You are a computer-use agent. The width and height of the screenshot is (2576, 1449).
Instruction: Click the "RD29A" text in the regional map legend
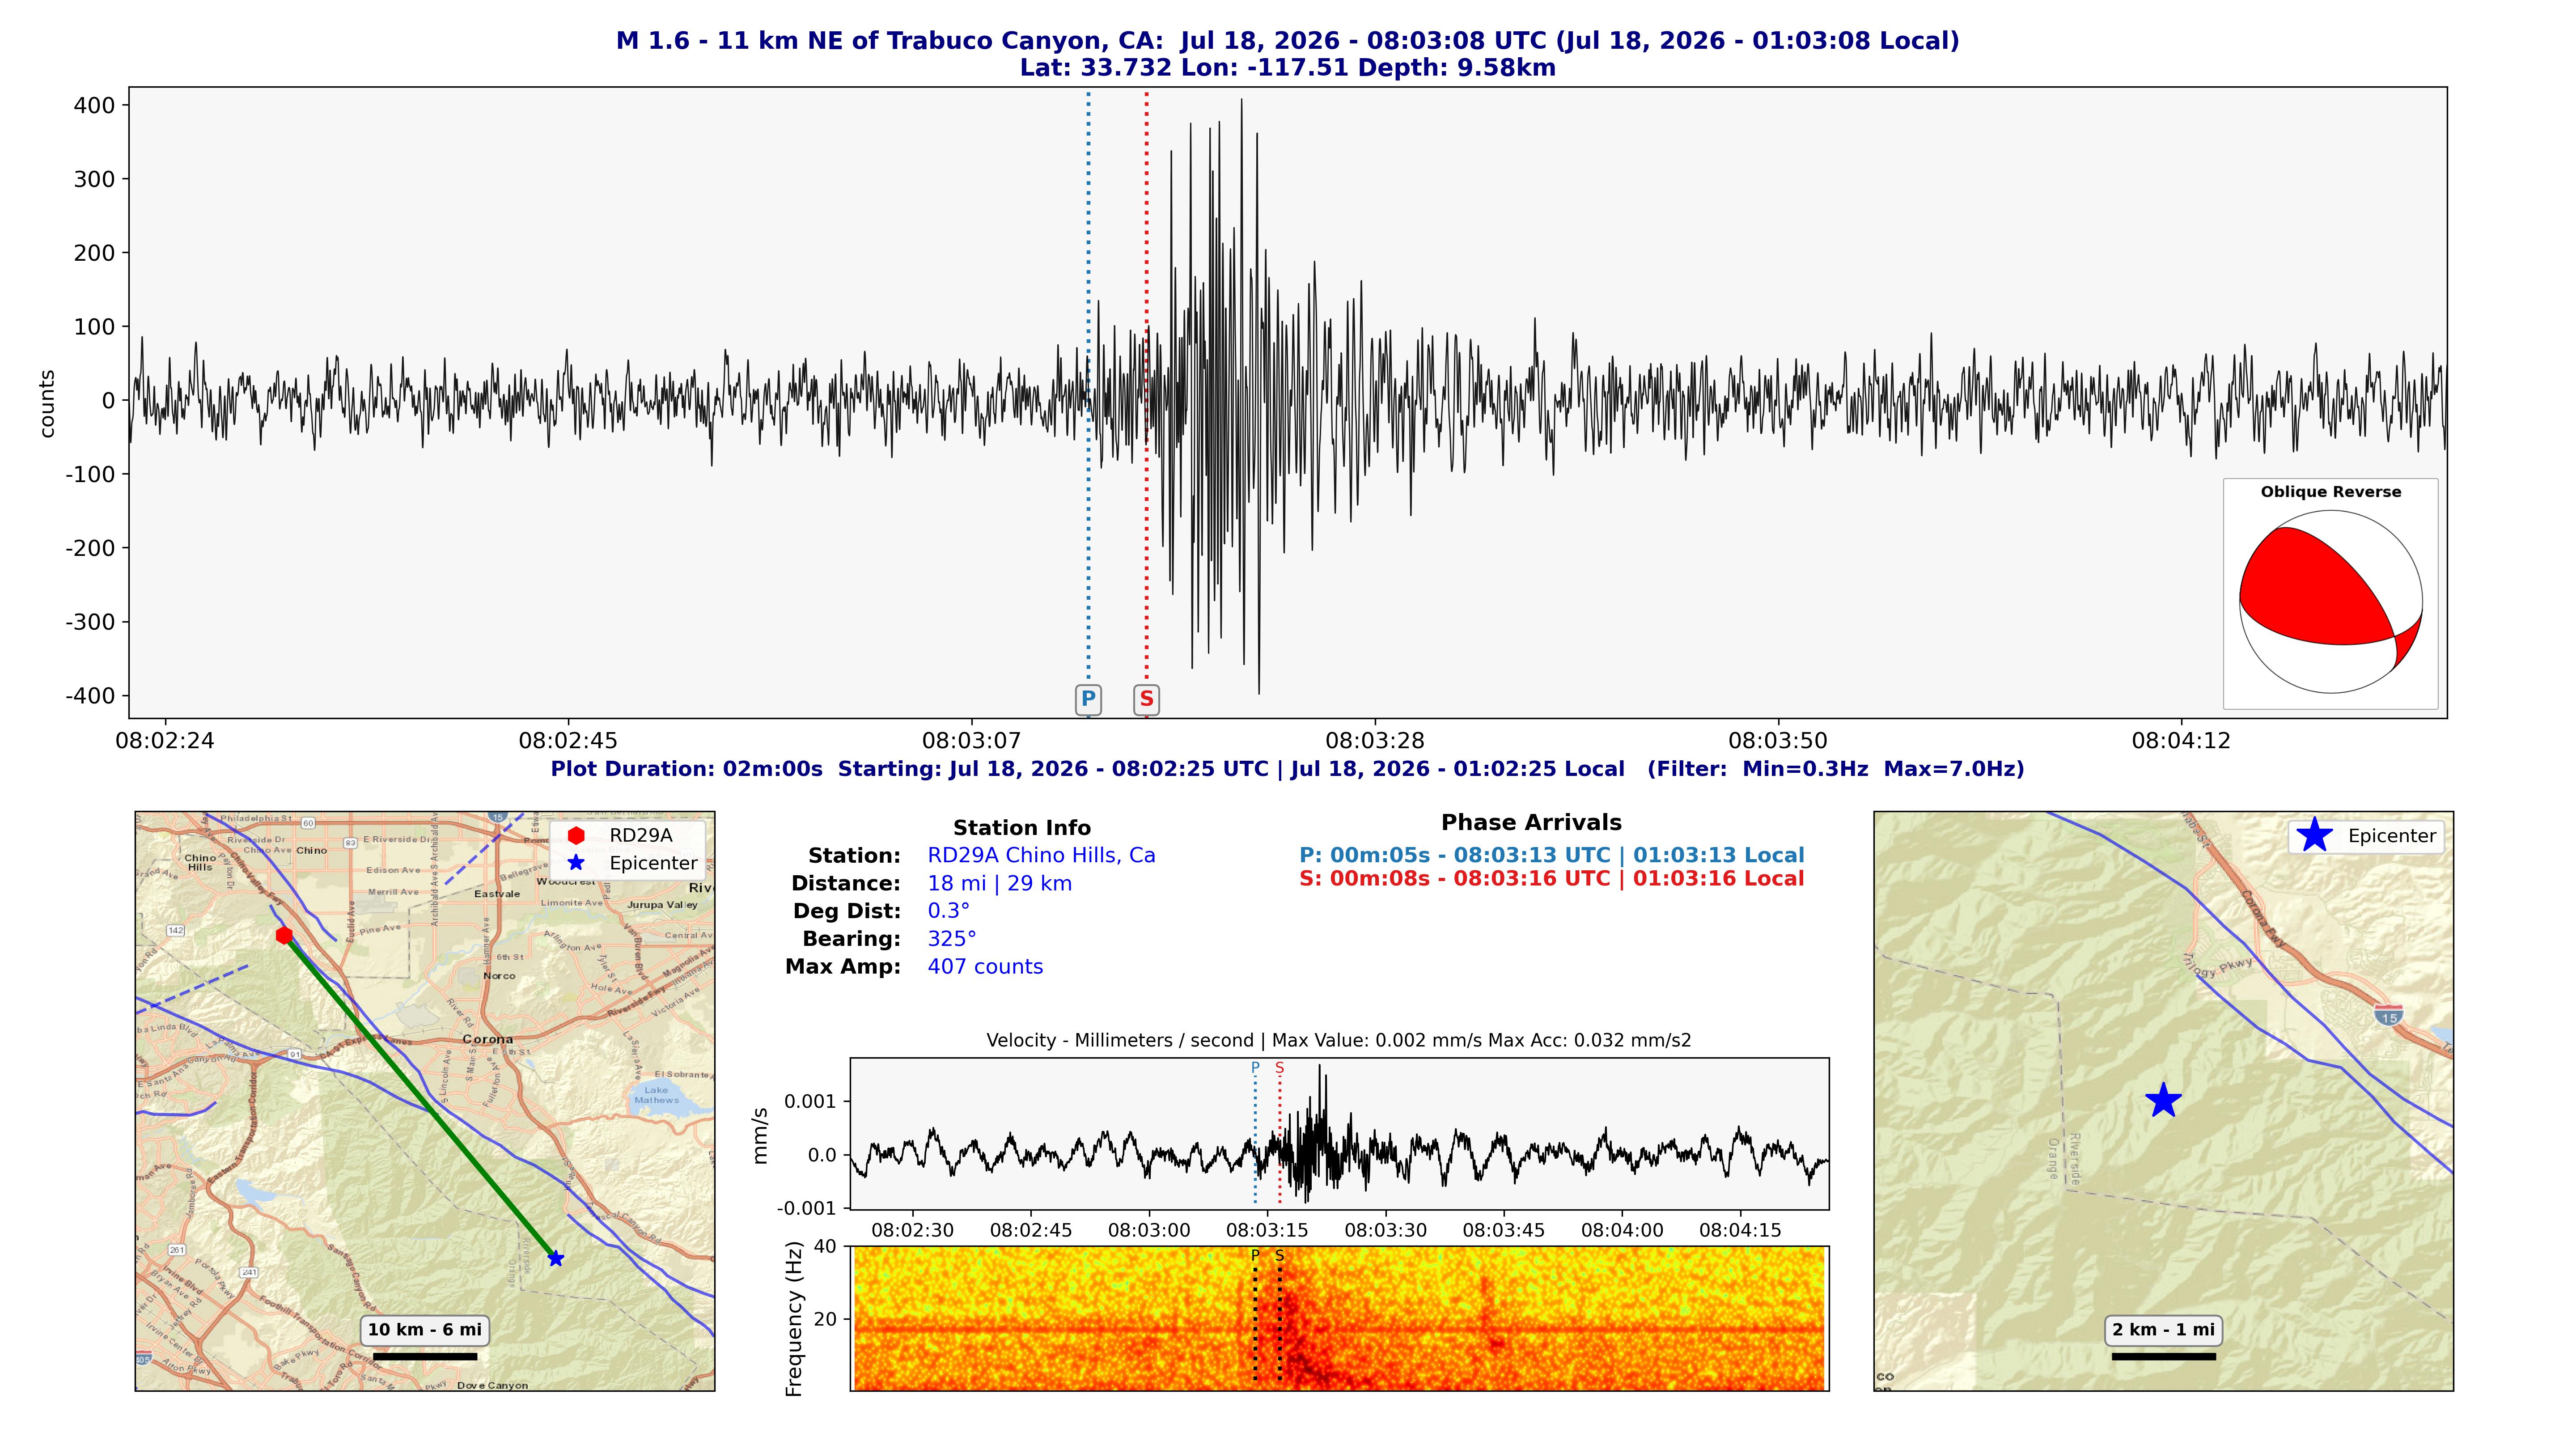point(641,835)
